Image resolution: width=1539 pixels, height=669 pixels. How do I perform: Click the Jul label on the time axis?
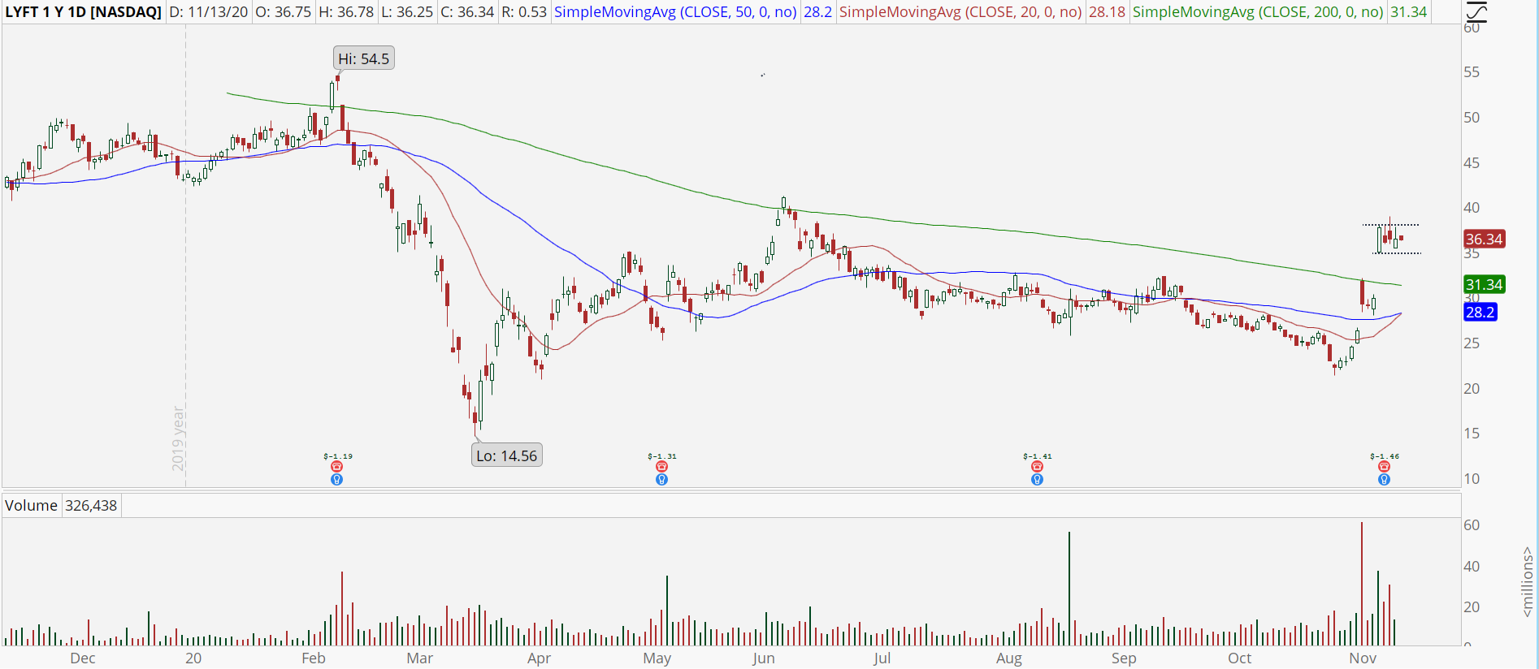[882, 658]
